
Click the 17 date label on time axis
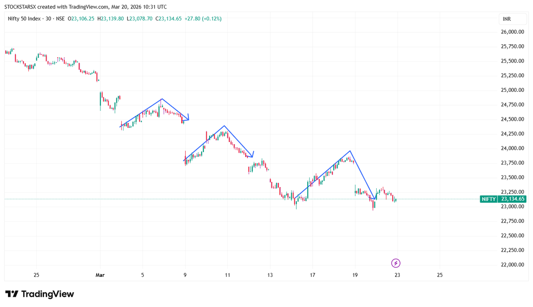pos(313,275)
